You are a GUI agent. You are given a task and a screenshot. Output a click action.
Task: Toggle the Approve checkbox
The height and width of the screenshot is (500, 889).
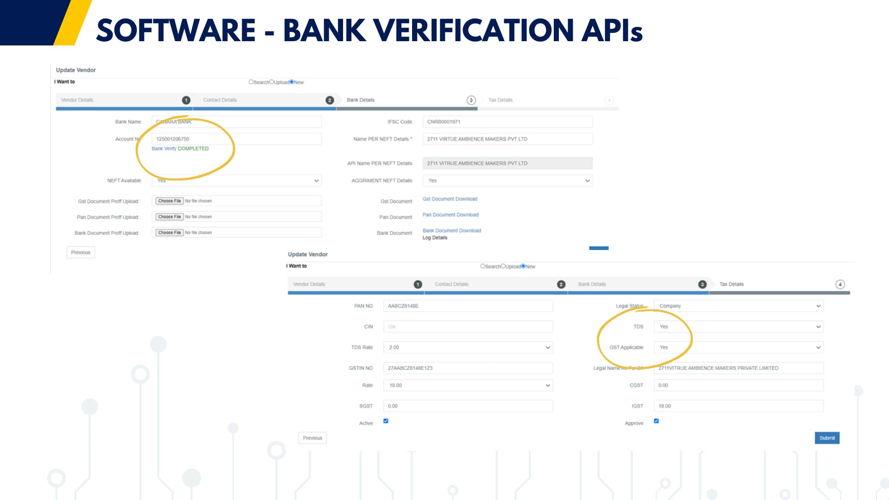(656, 421)
